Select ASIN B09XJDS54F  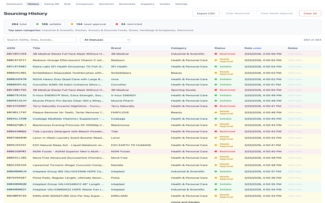[x=17, y=145]
